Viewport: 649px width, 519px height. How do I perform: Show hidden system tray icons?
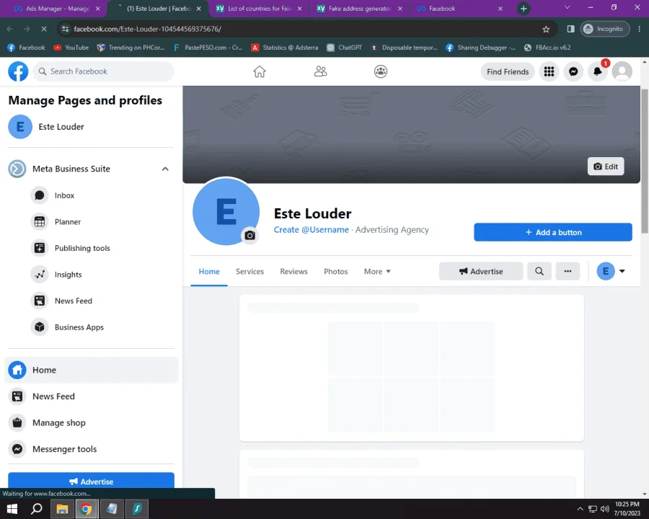click(x=580, y=509)
